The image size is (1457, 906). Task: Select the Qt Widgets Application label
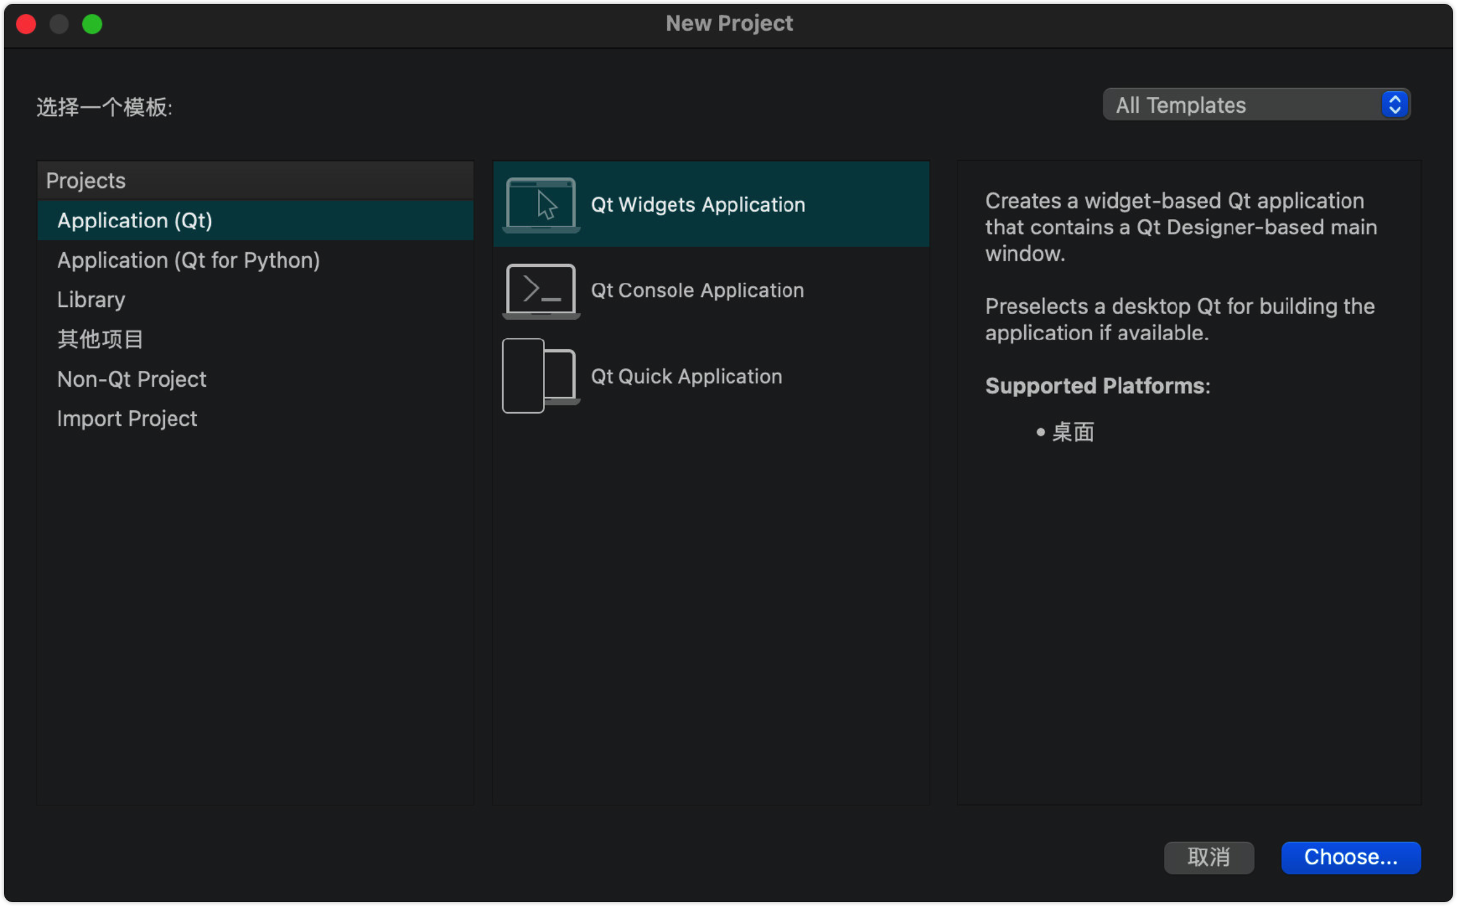[697, 205]
